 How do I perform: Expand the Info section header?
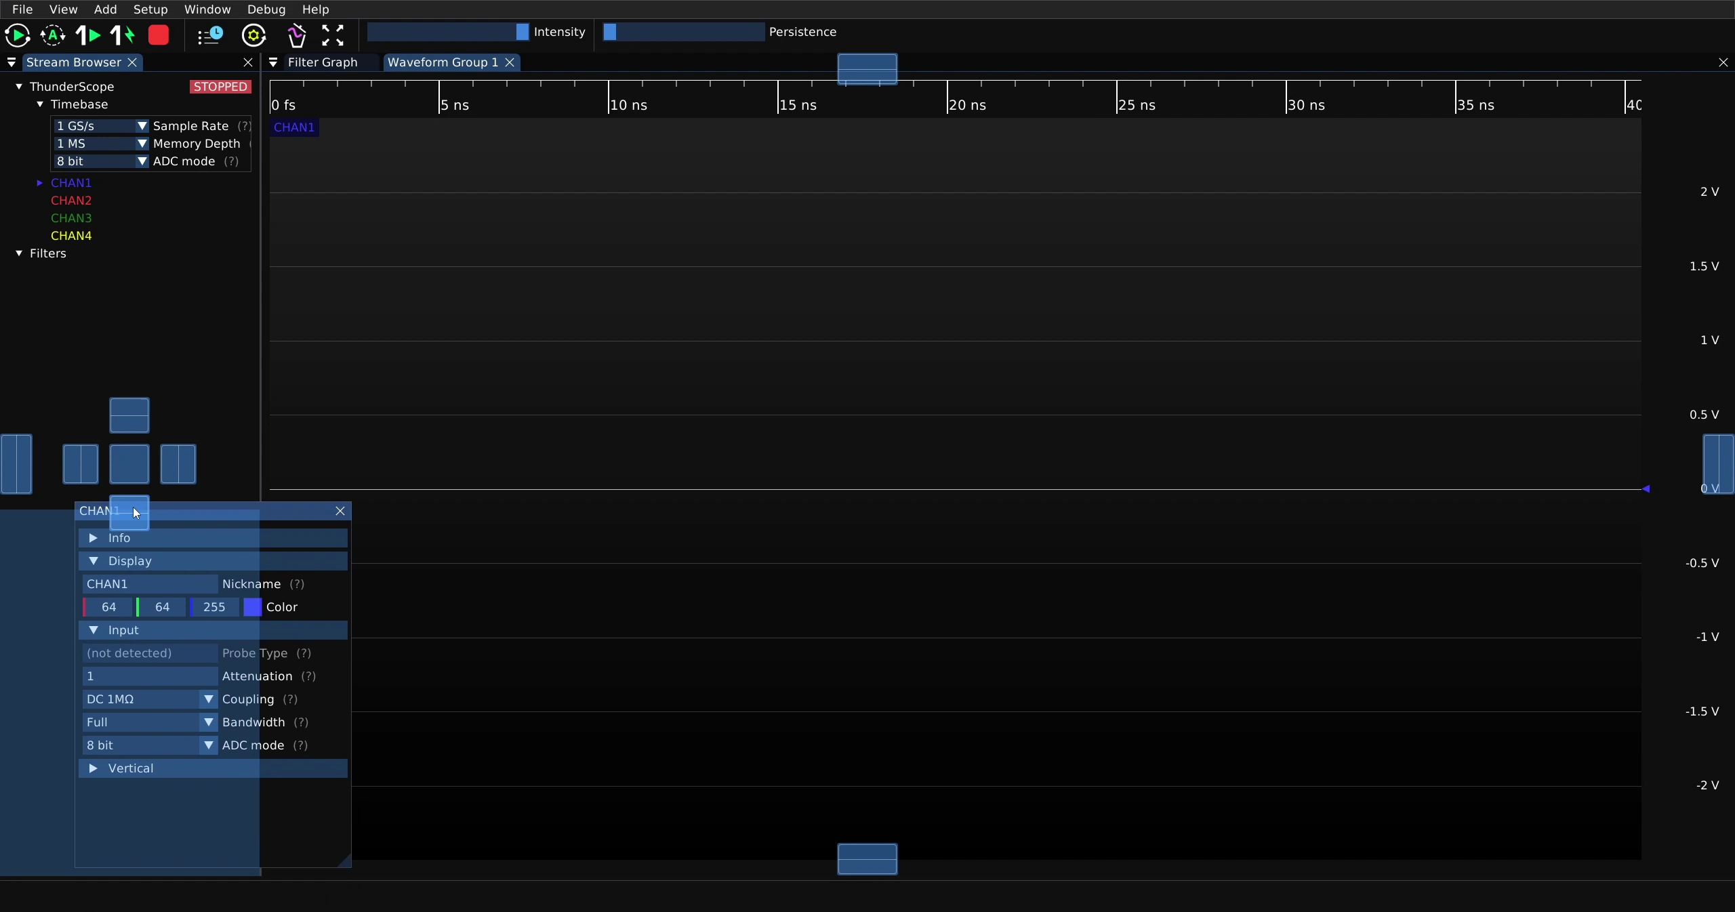click(213, 538)
